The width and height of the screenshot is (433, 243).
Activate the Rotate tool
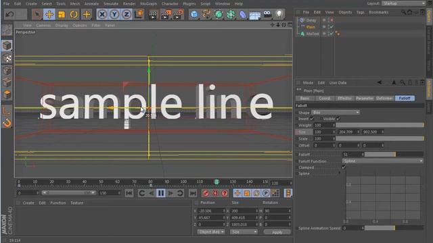[74, 14]
